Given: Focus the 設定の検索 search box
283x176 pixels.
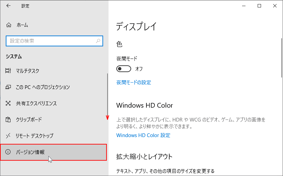Looking at the screenshot, I should point(54,41).
